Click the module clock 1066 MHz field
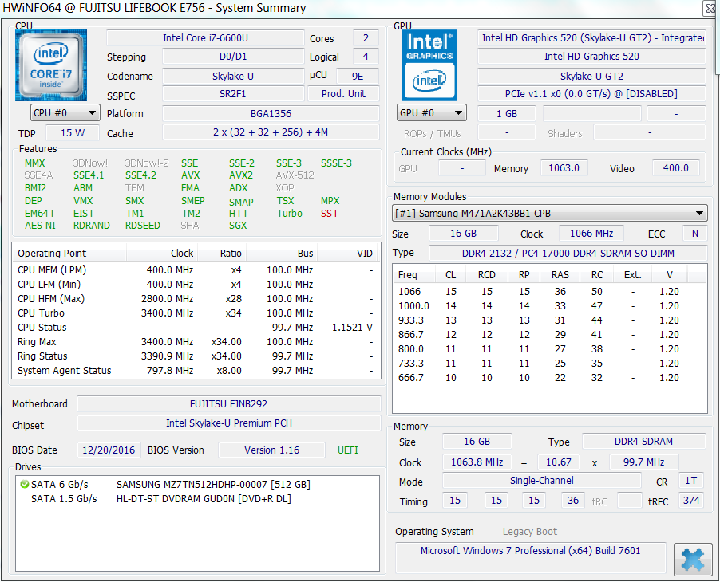The width and height of the screenshot is (720, 582). (x=591, y=234)
